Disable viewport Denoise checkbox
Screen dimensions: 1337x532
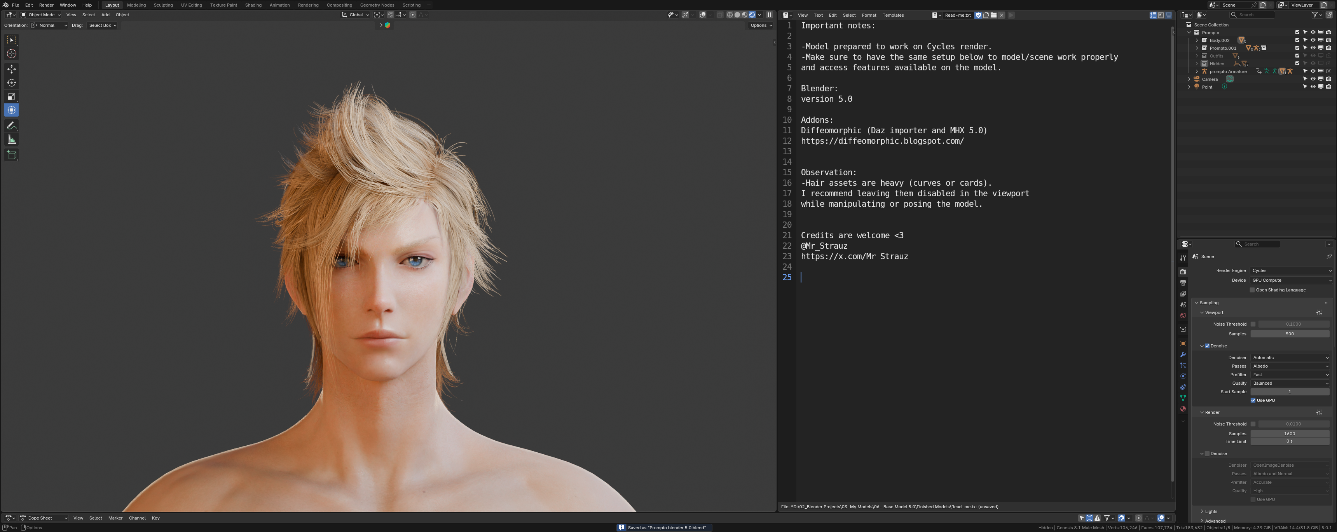(1207, 346)
